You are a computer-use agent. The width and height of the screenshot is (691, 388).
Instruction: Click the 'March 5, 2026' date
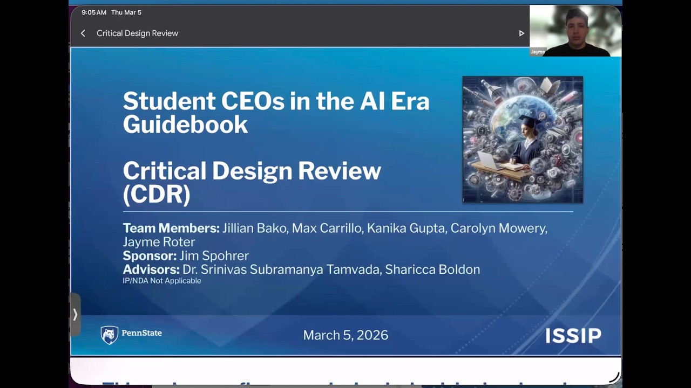coord(345,335)
